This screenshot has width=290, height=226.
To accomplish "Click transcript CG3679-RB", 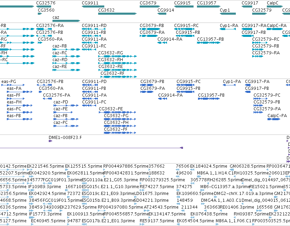I will click(150, 29).
